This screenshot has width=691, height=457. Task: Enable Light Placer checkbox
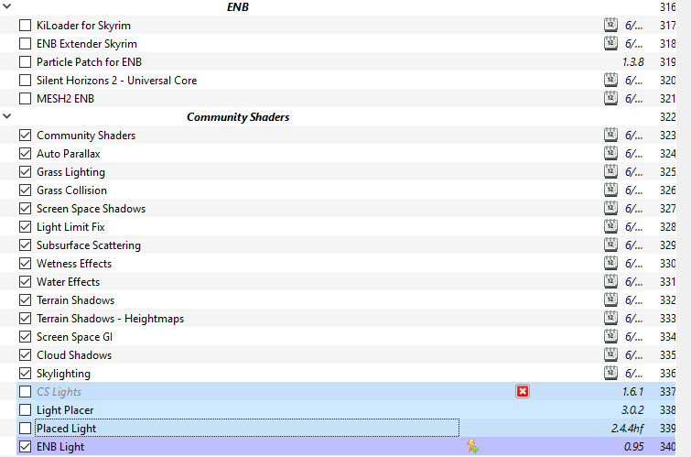coord(25,409)
